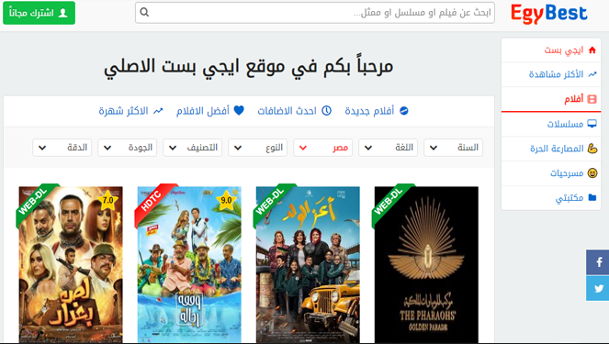
Task: Click the clock icon beside احدث الاضافات
Action: click(x=327, y=111)
